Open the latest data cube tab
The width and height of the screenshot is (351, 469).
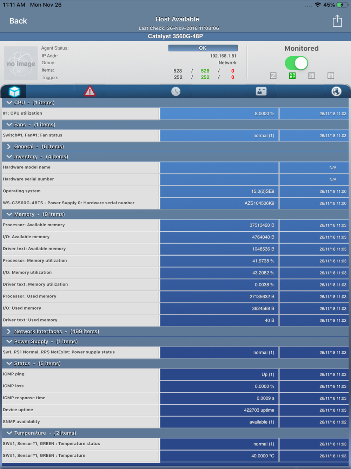[x=14, y=91]
